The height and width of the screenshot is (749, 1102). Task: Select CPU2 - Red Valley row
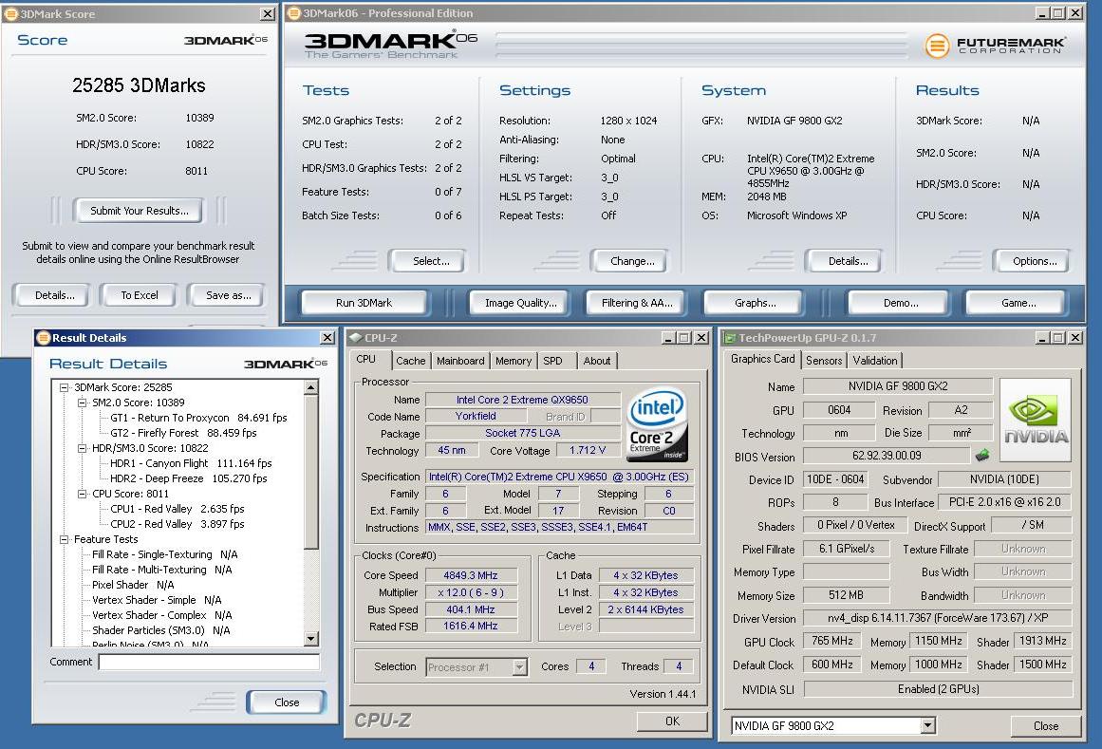pyautogui.click(x=177, y=524)
